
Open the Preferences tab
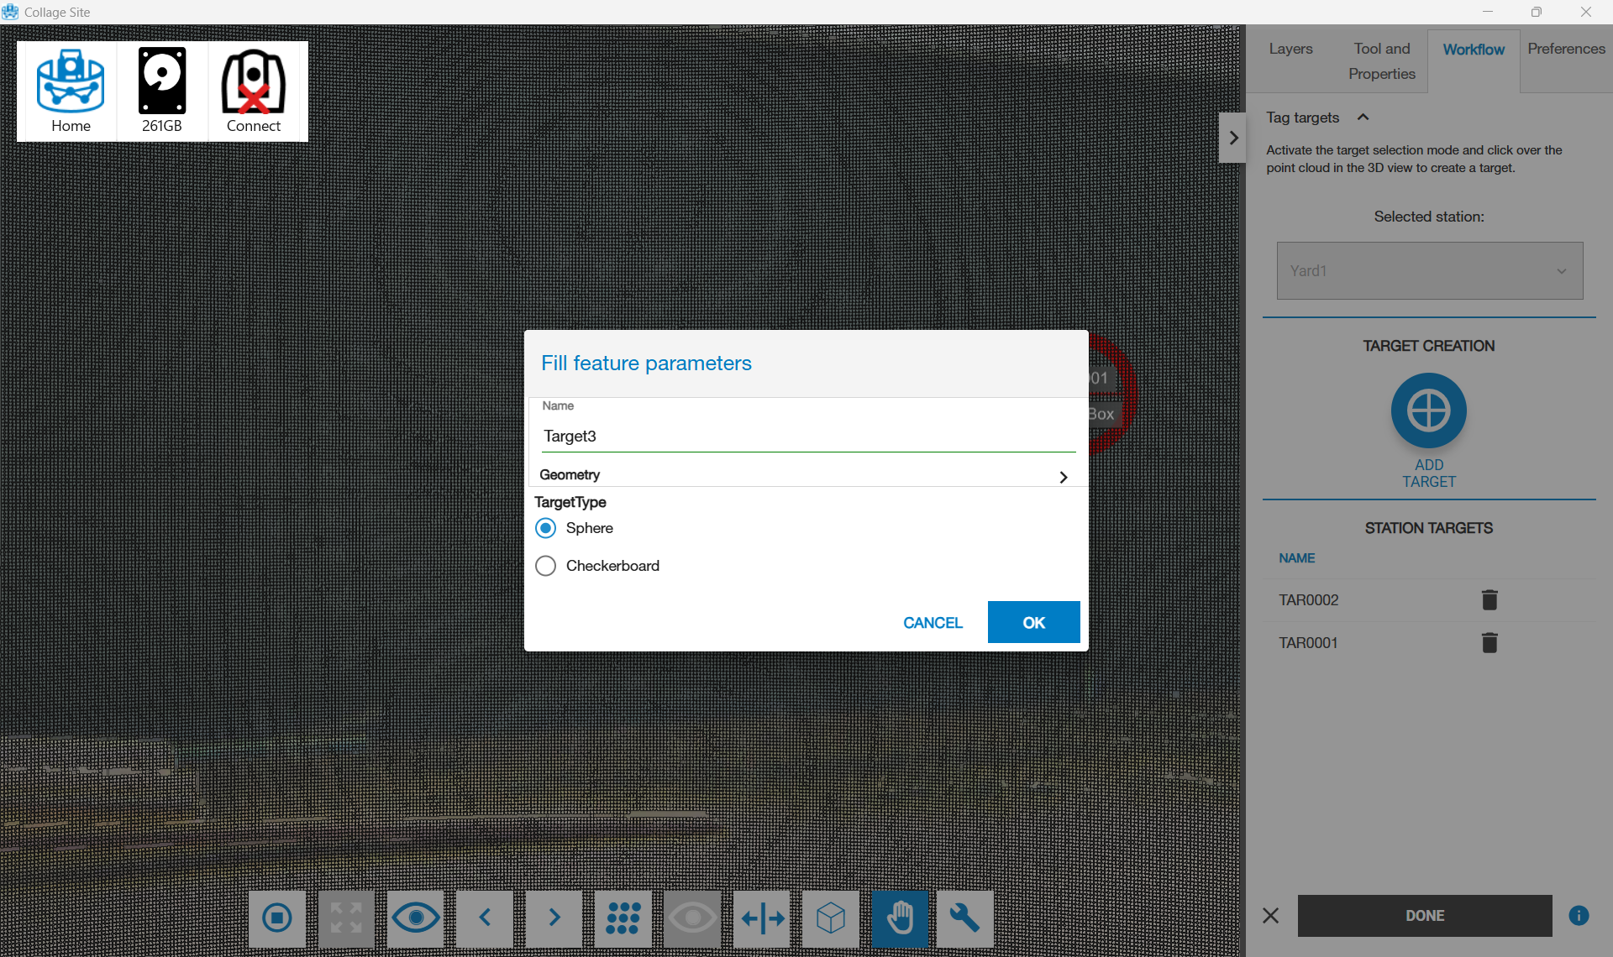(1565, 49)
